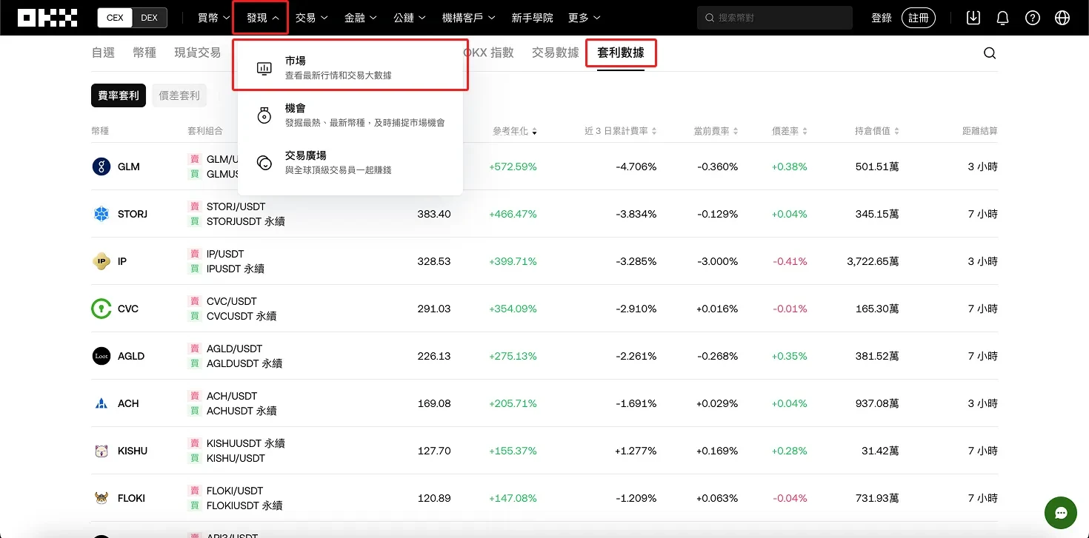Open the support chat bubble icon
This screenshot has width=1089, height=538.
[x=1061, y=513]
